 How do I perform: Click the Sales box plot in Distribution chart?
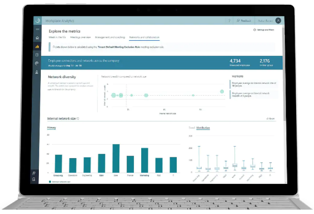235,158
